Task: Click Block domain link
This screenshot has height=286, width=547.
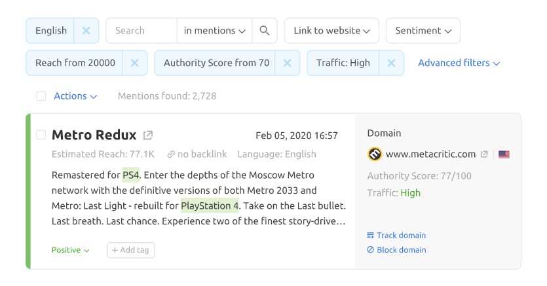Action: [x=396, y=250]
